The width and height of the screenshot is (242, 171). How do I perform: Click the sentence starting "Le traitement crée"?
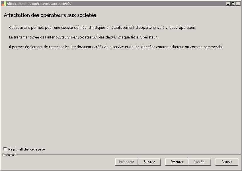pos(83,37)
